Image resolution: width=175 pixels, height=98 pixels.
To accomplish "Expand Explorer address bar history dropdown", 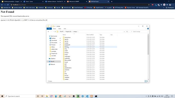I will (x=124, y=32).
